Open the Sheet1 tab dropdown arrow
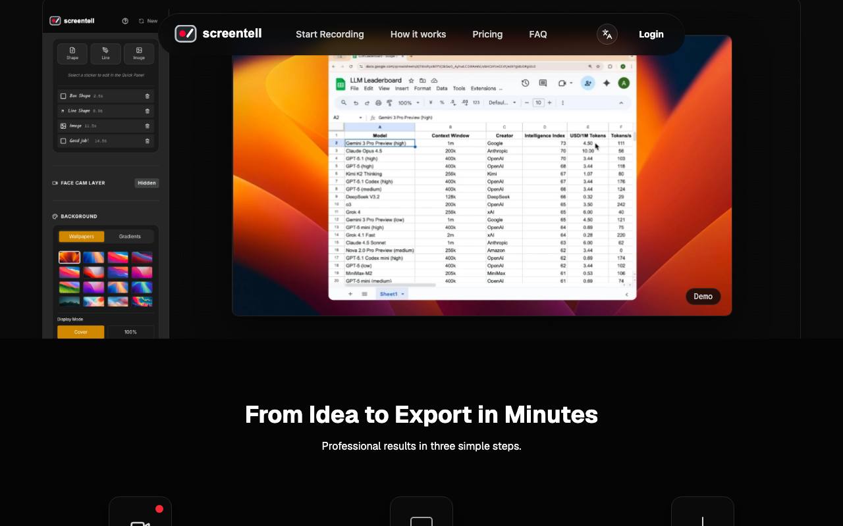The height and width of the screenshot is (526, 843). pyautogui.click(x=403, y=294)
